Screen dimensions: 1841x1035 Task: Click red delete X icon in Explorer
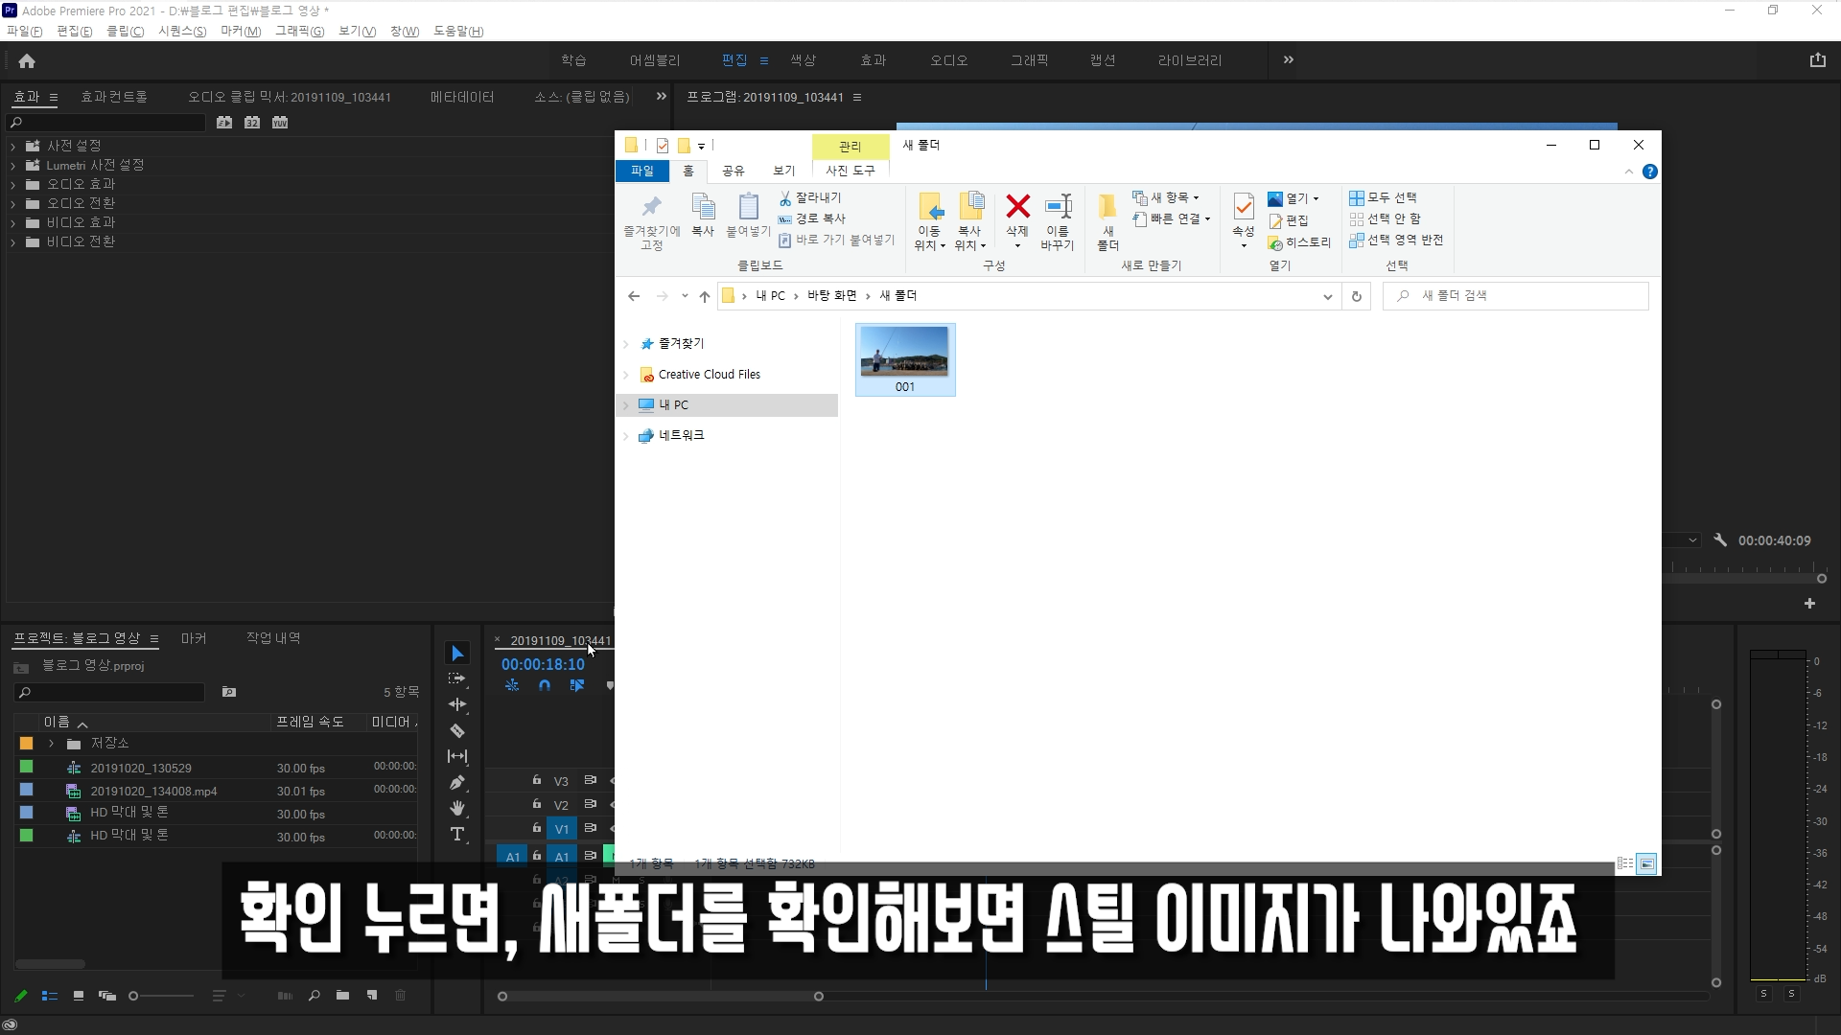click(x=1017, y=207)
